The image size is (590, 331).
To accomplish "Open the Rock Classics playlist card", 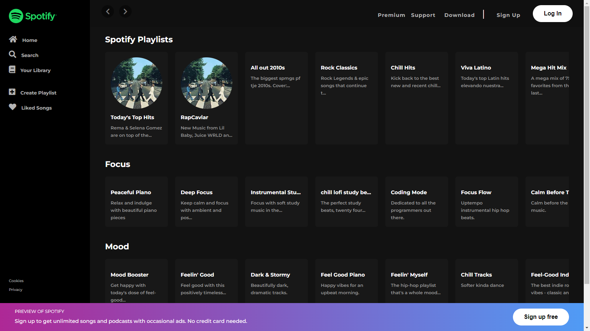I will [347, 98].
